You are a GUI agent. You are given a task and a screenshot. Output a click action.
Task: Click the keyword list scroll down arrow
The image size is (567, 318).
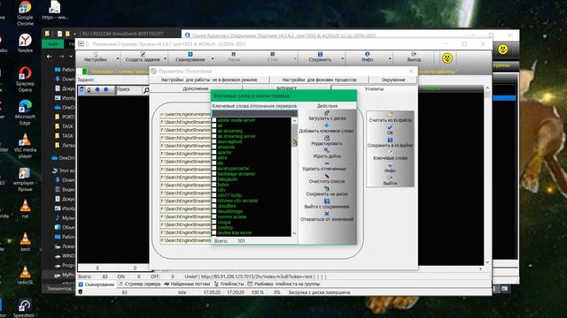point(294,233)
